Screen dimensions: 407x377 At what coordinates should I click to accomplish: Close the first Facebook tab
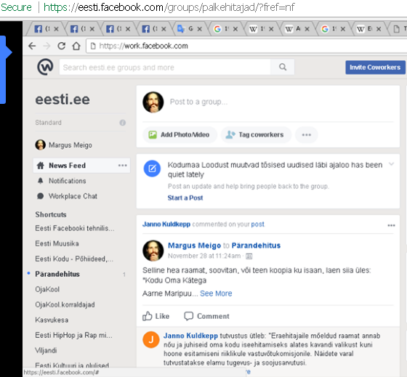[56, 29]
